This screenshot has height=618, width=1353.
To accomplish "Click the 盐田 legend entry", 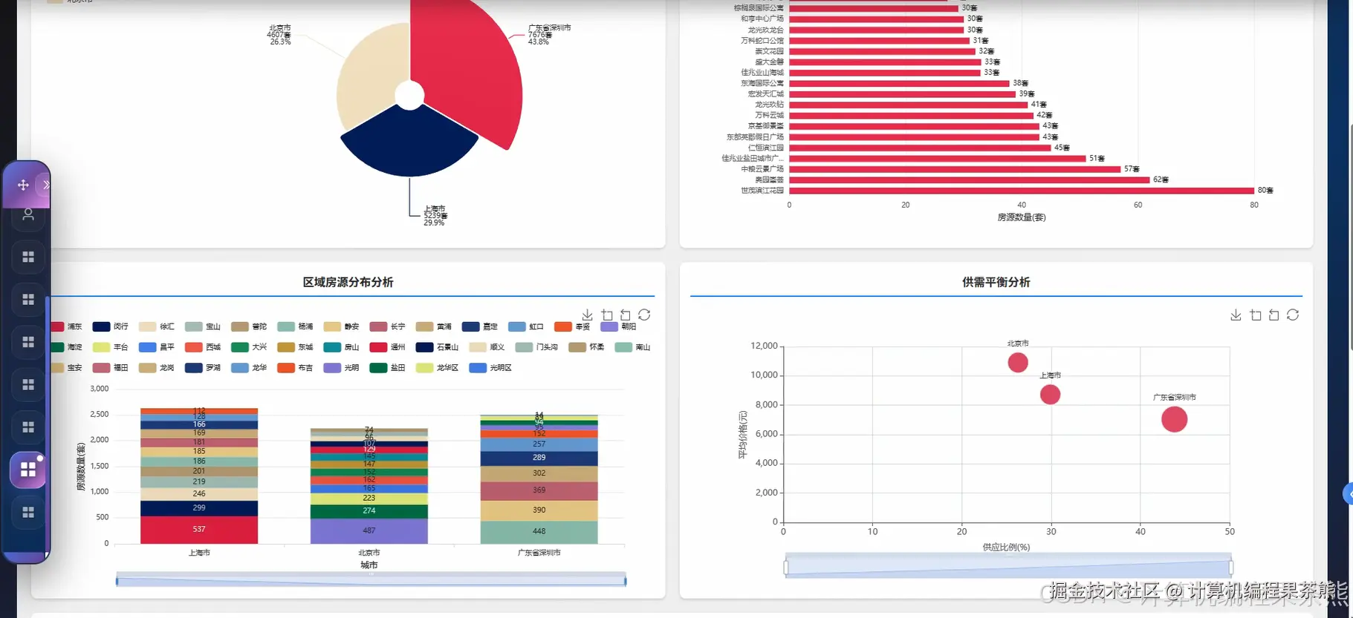I will pyautogui.click(x=388, y=368).
